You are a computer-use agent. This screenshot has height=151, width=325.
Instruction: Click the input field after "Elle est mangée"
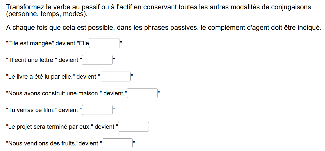(104, 43)
